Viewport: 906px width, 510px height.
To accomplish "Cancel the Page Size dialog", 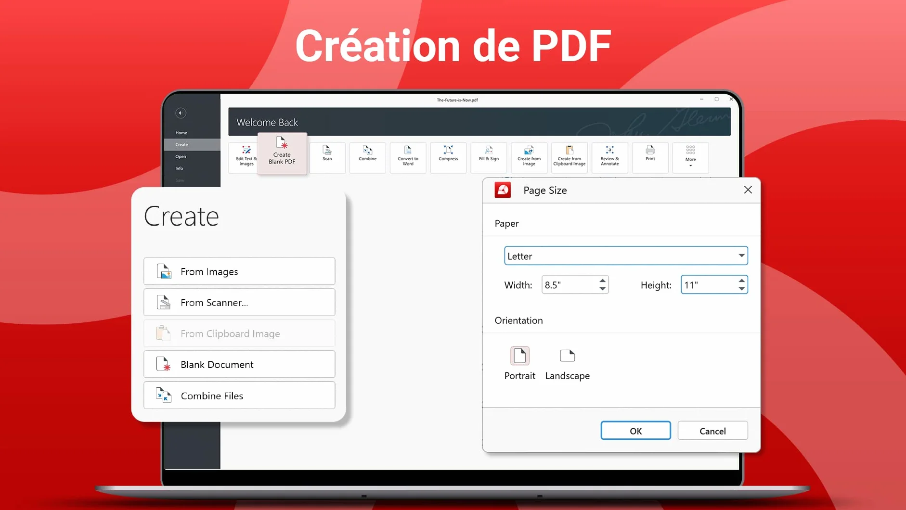I will pos(713,431).
